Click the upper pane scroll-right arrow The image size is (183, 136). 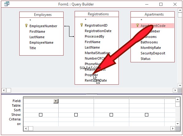tap(175, 90)
